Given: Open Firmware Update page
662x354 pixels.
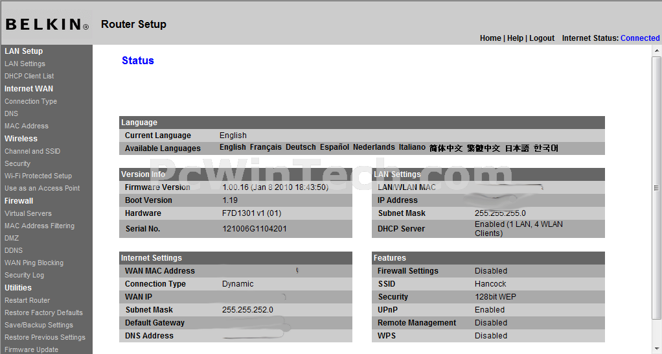Looking at the screenshot, I should (x=31, y=349).
